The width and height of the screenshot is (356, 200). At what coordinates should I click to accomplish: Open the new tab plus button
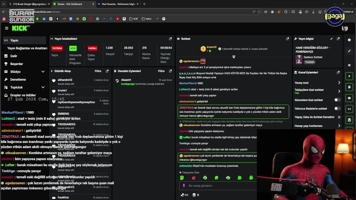pyautogui.click(x=144, y=4)
